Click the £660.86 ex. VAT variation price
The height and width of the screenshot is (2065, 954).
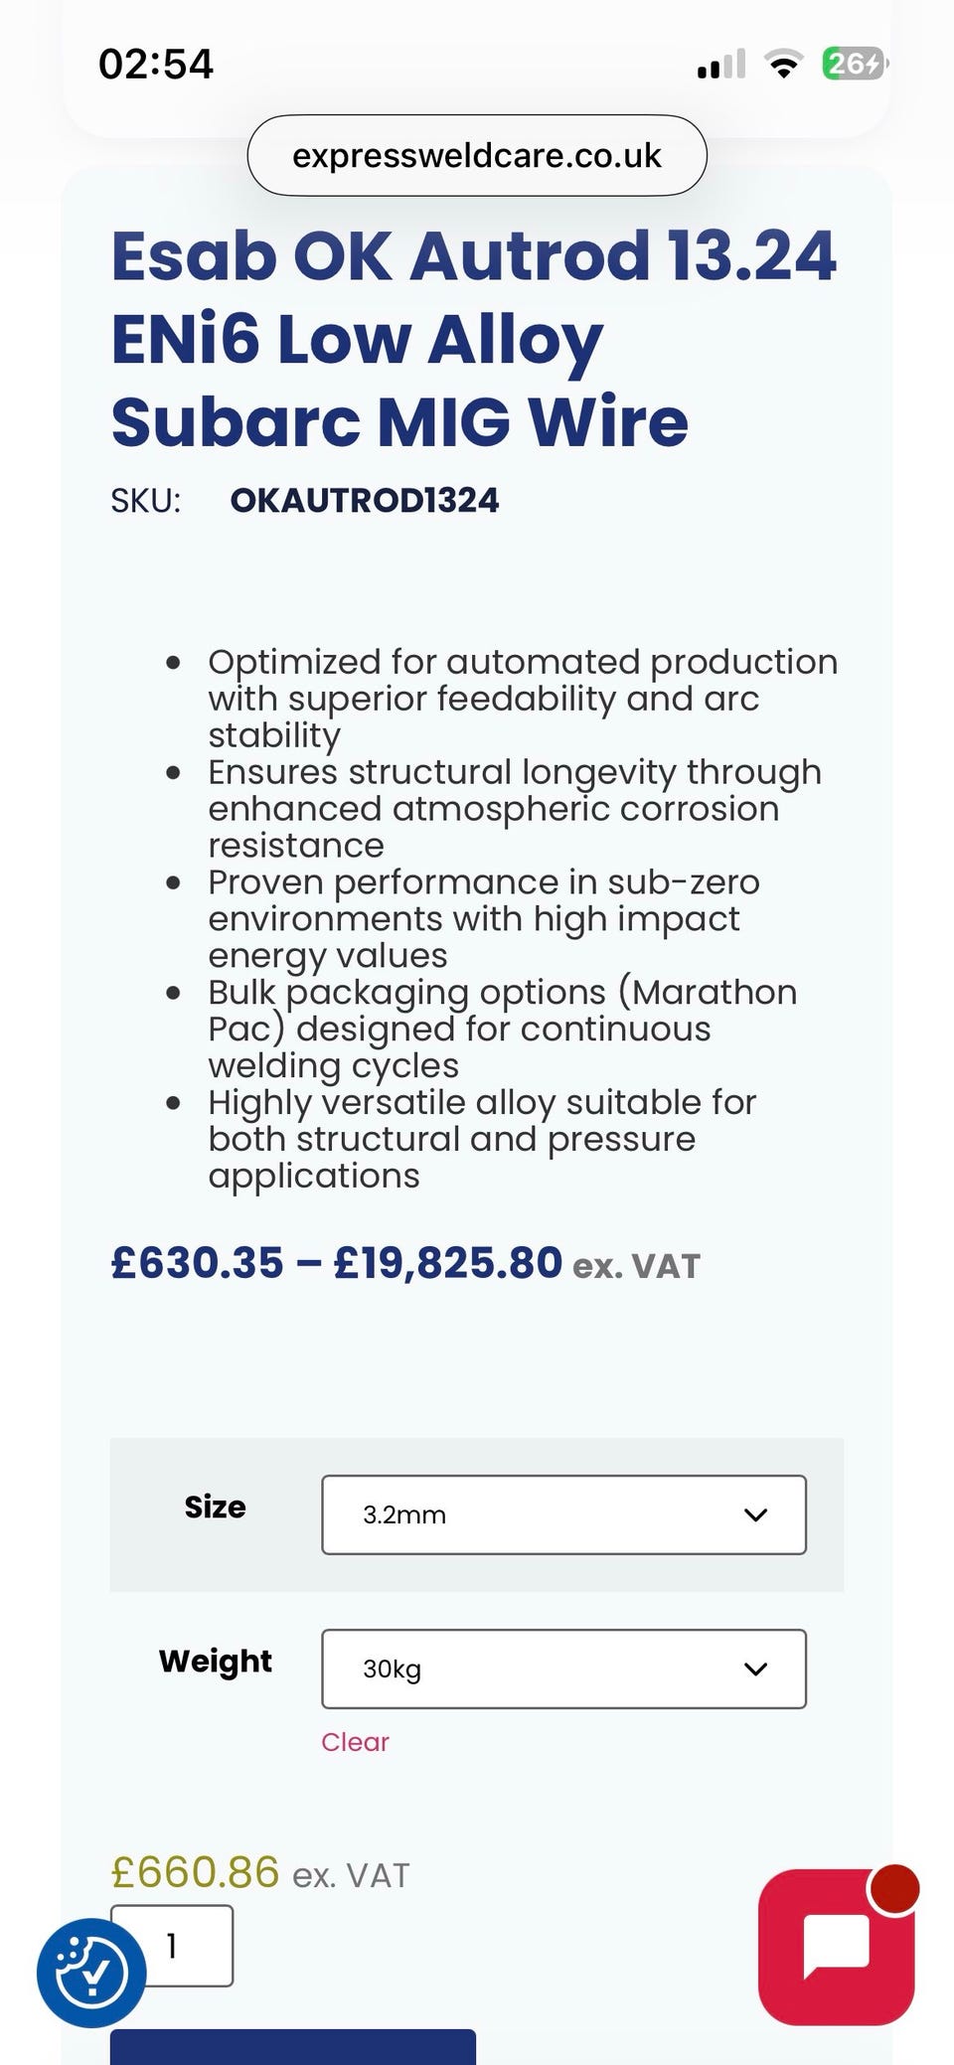coord(260,1873)
